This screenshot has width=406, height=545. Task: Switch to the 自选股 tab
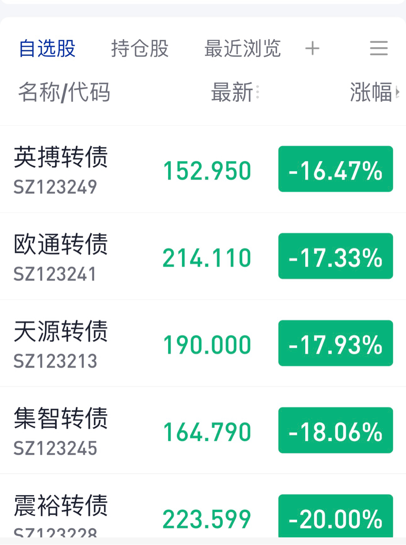pos(47,49)
